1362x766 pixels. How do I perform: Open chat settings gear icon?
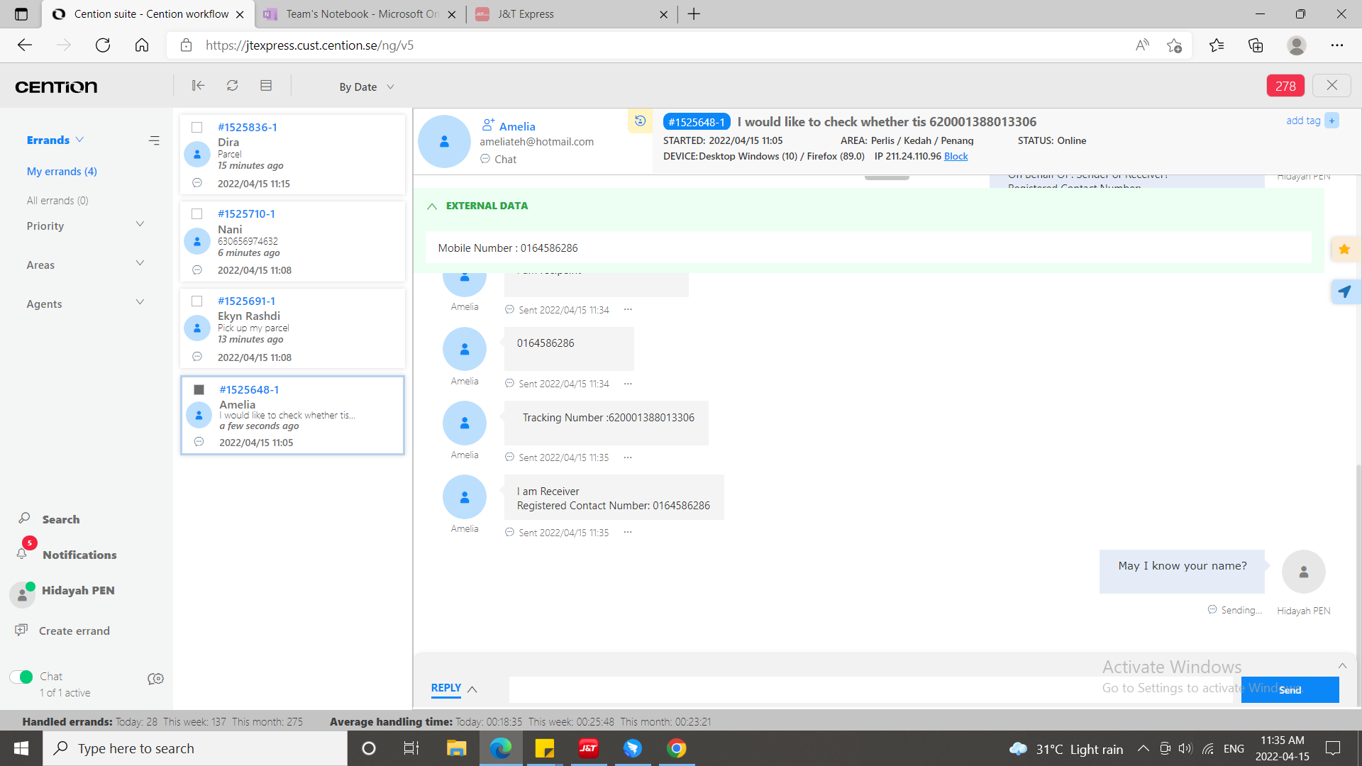pyautogui.click(x=155, y=679)
